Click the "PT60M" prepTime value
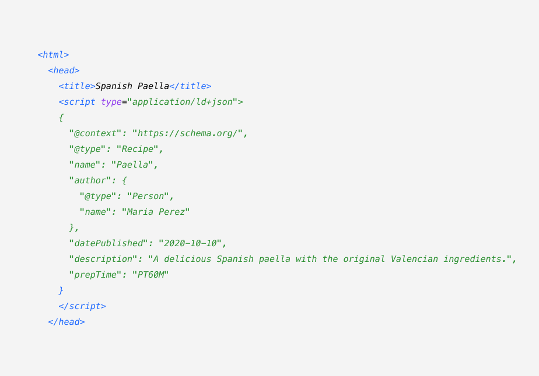The image size is (539, 376). click(150, 275)
